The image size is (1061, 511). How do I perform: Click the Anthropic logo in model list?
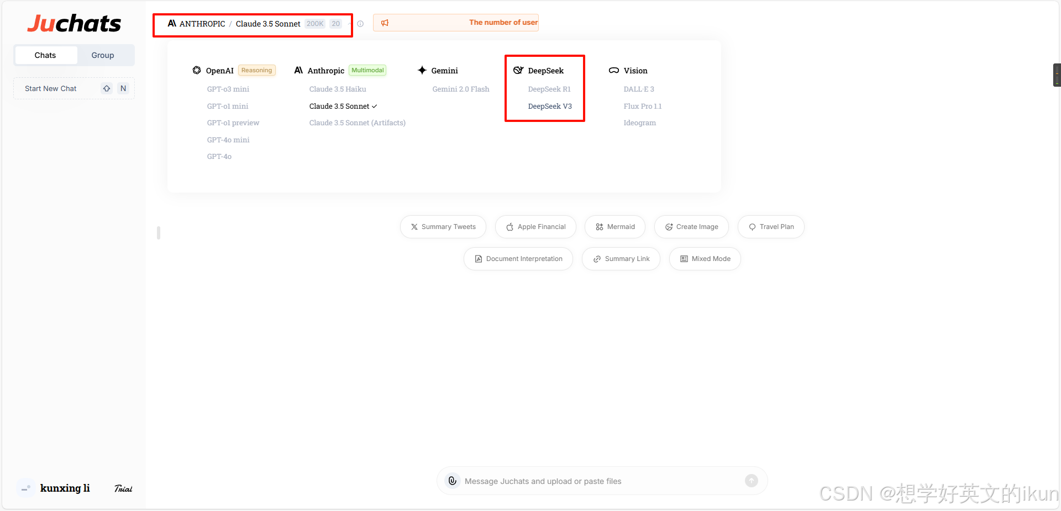(298, 70)
